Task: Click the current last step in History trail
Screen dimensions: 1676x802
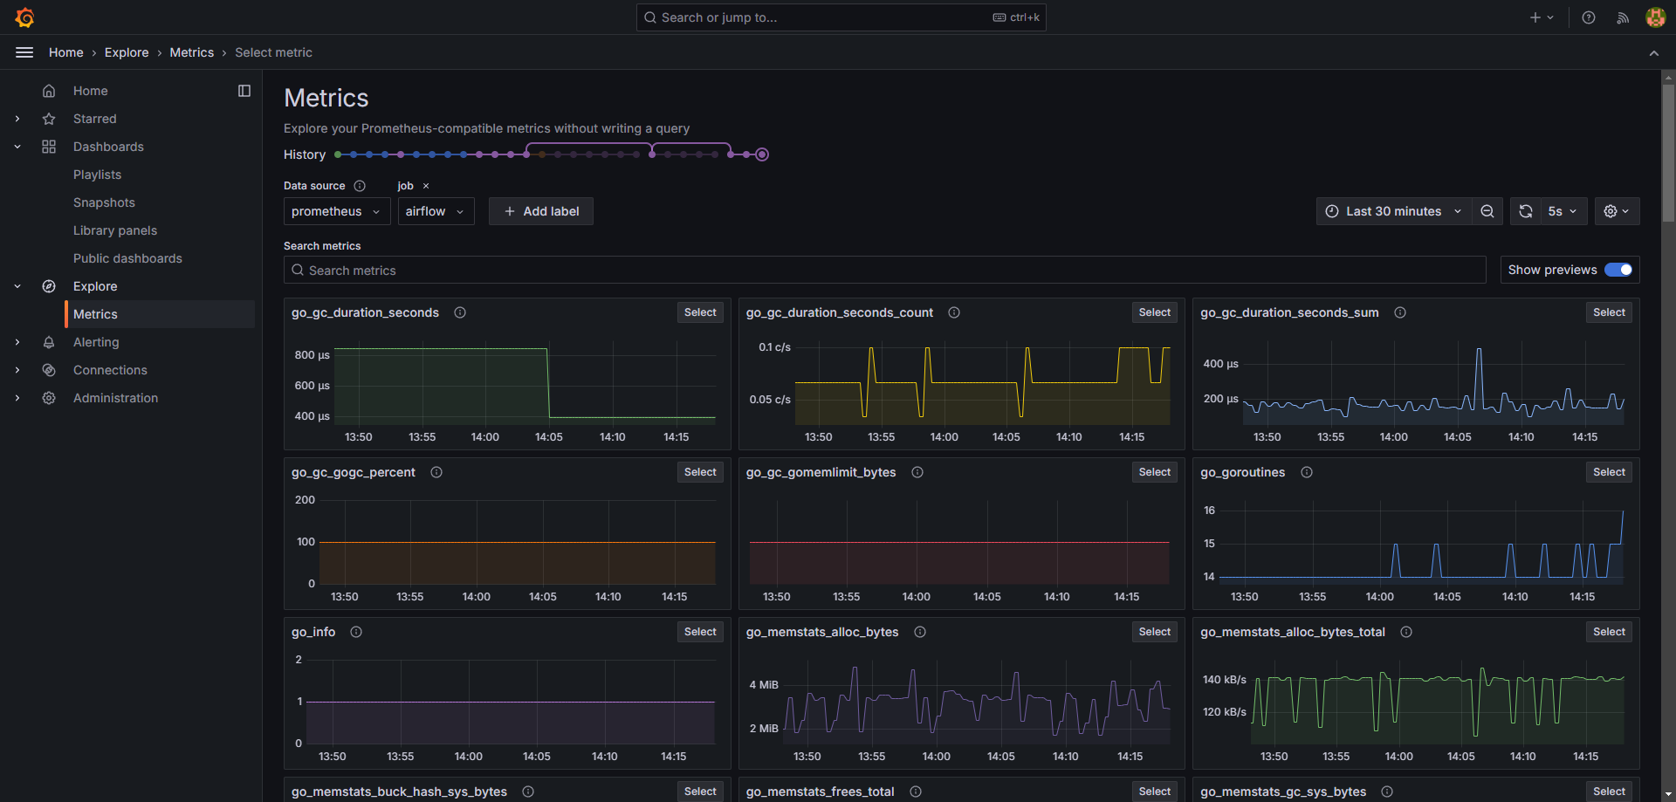Action: coord(762,154)
